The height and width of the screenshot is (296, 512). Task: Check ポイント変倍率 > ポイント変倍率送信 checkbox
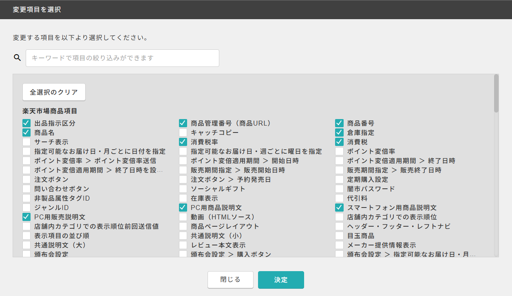point(26,161)
